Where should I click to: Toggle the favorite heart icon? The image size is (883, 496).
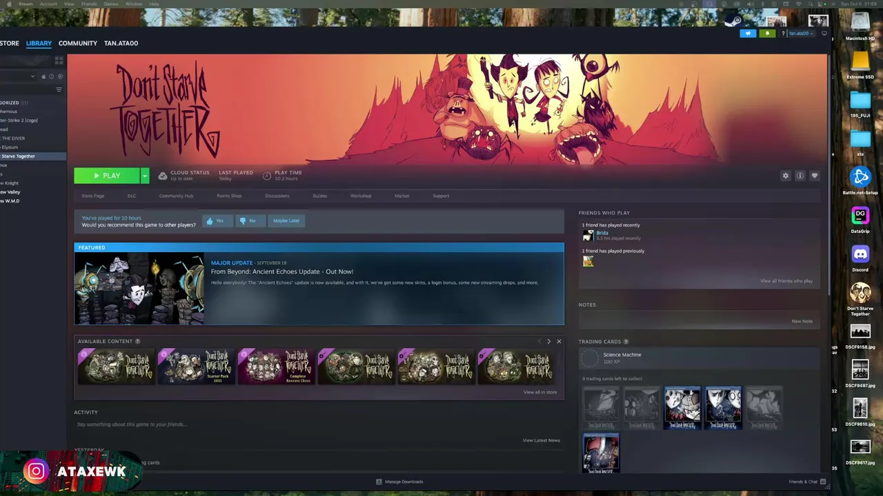click(x=815, y=176)
